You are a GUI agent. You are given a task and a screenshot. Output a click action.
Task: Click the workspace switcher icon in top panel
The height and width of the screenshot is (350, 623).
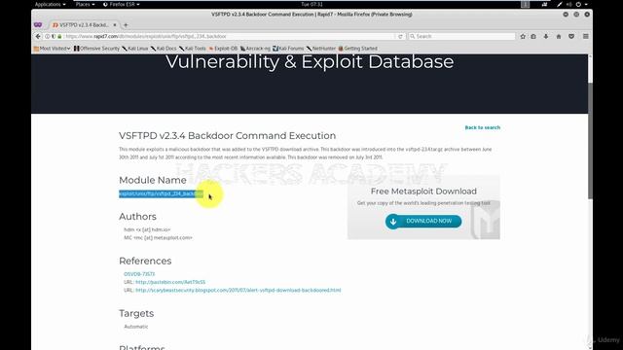[x=526, y=4]
